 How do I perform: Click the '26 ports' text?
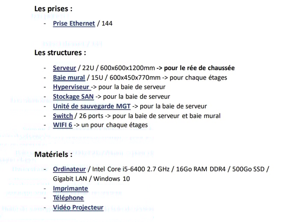[x=91, y=116]
